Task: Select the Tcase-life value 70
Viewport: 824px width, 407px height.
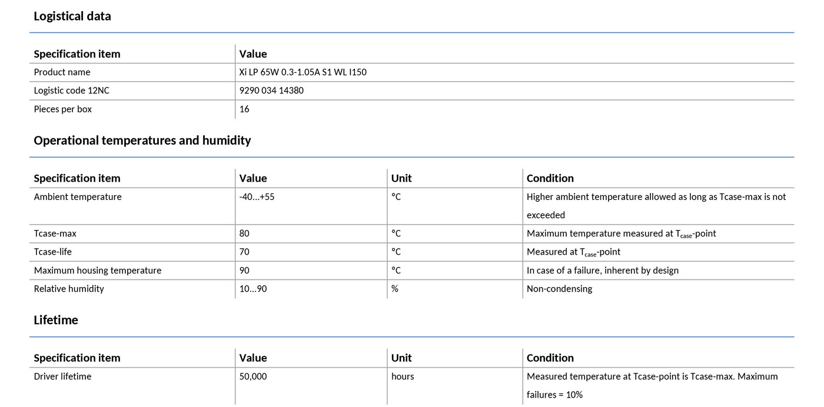Action: click(x=244, y=252)
